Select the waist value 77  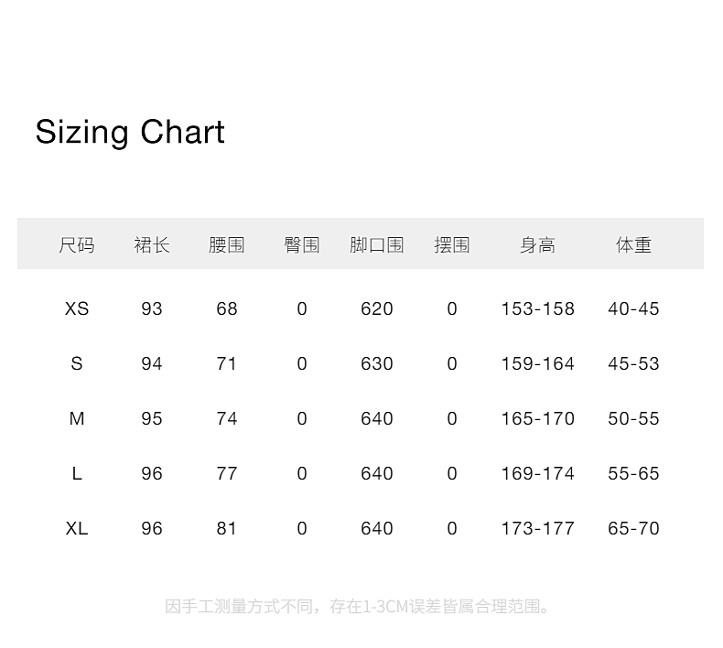click(x=227, y=473)
